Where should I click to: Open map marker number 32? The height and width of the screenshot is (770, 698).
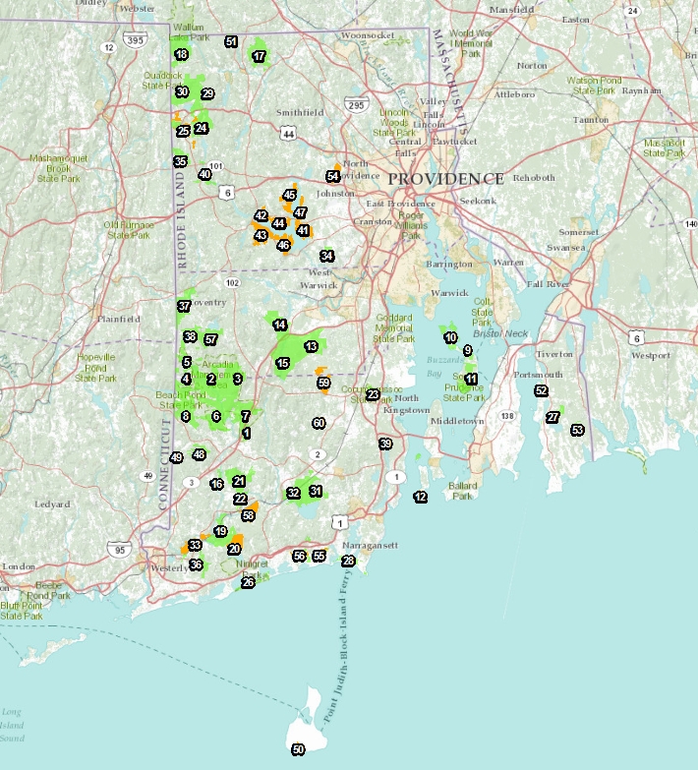(x=293, y=493)
